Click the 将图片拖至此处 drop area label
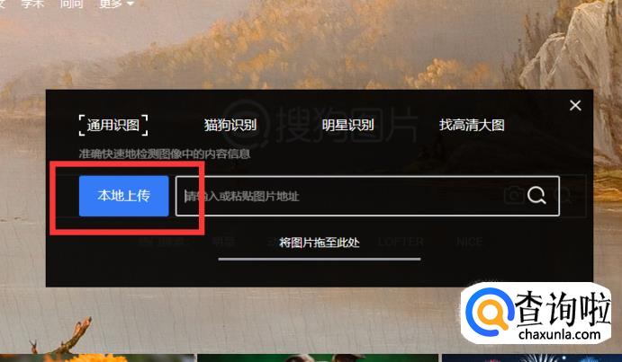Viewport: 622px width, 362px height. click(320, 243)
